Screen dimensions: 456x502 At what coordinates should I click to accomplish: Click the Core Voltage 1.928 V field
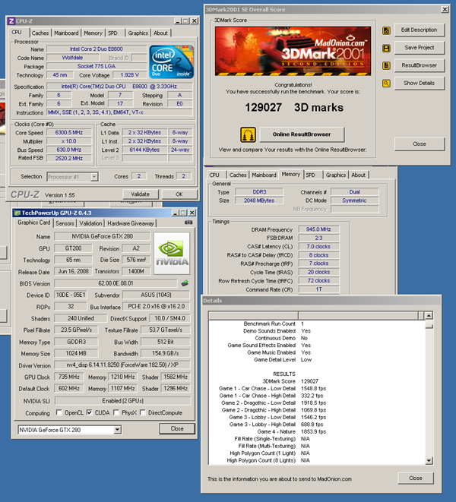pos(129,75)
